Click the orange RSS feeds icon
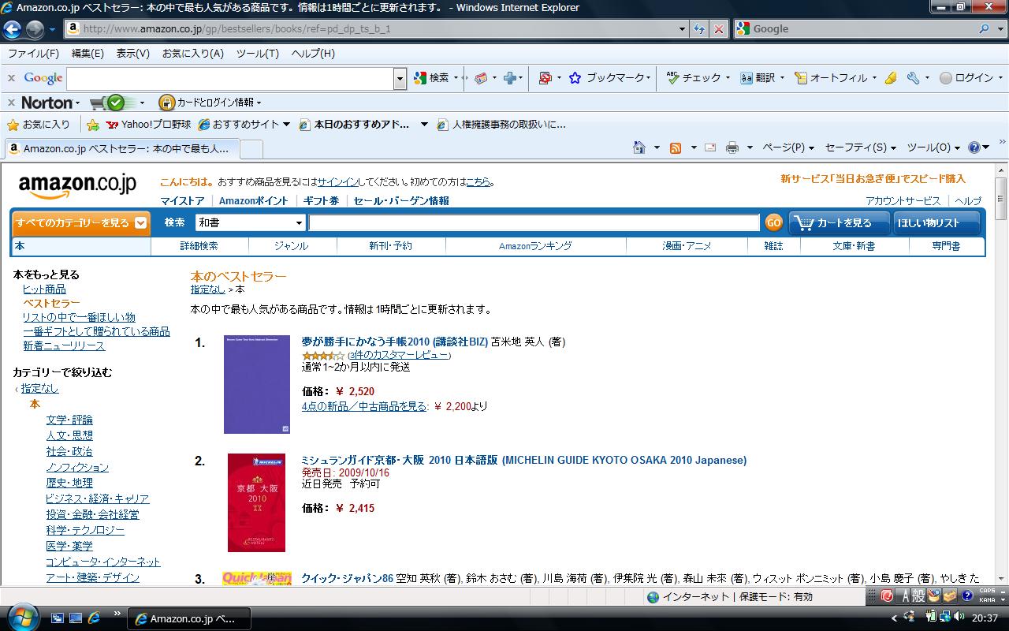The image size is (1009, 631). [x=676, y=147]
